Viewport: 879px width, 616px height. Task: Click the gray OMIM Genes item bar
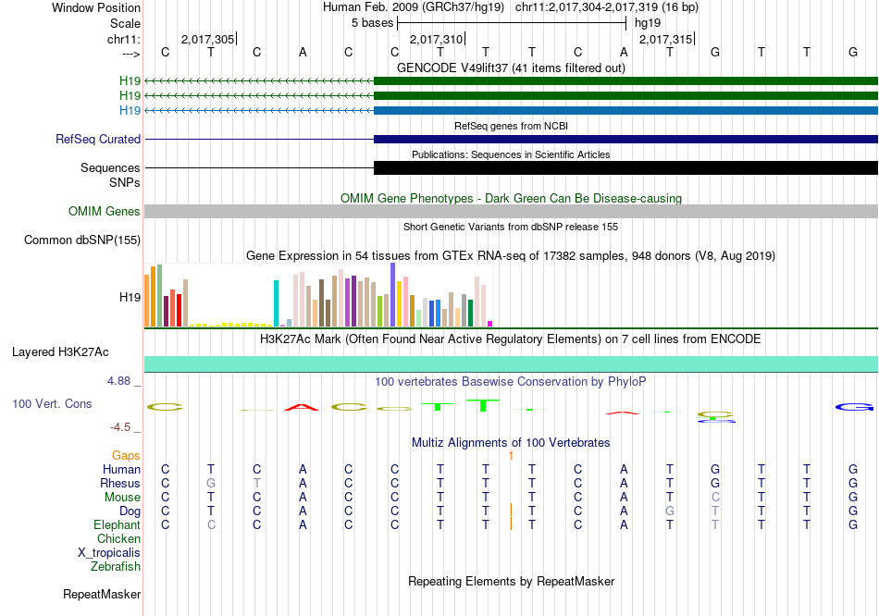(511, 211)
